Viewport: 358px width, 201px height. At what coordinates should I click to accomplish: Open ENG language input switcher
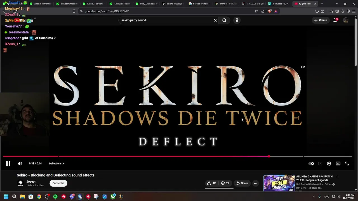[326, 197]
